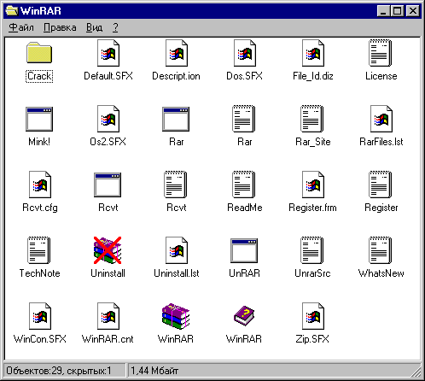Click the UnRAR program icon

click(244, 250)
